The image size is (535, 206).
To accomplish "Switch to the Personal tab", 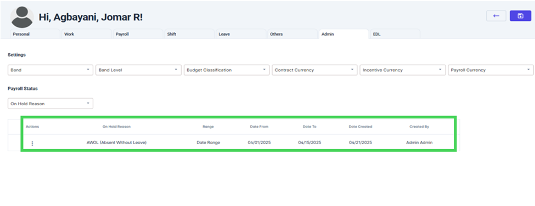I will coord(35,34).
